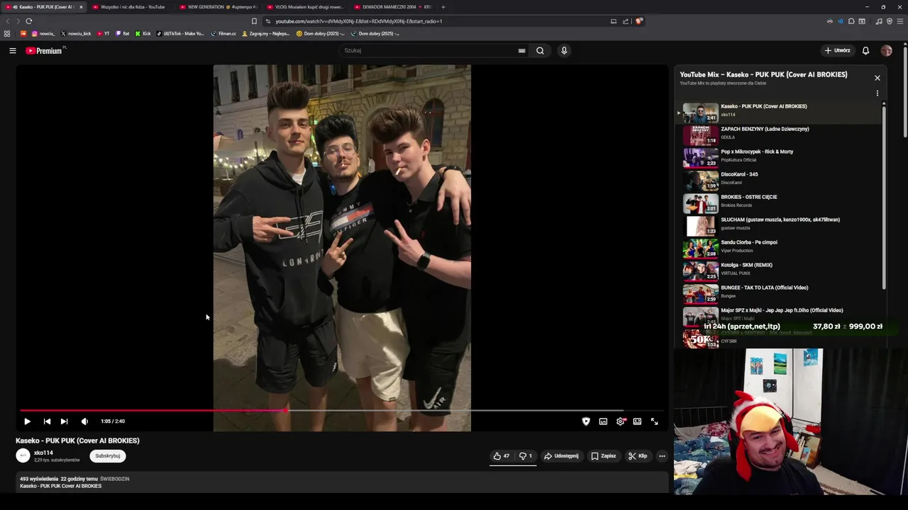Open YouTube guide hamburger menu
Image resolution: width=908 pixels, height=510 pixels.
(x=13, y=50)
